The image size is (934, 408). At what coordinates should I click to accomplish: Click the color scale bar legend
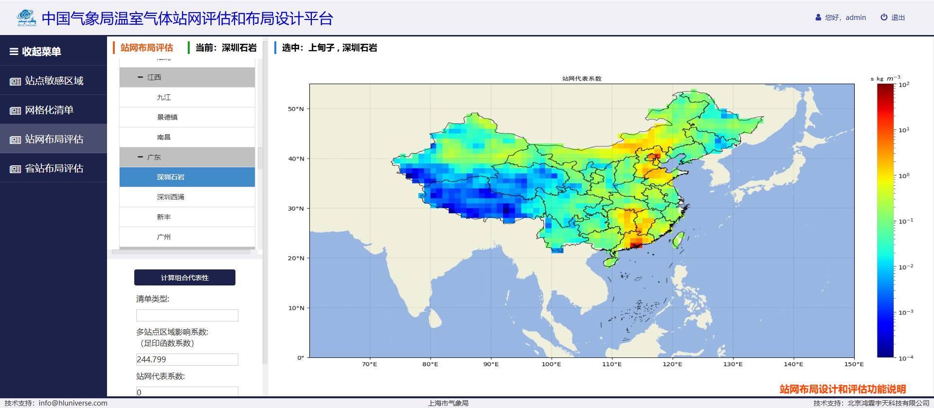tap(885, 220)
